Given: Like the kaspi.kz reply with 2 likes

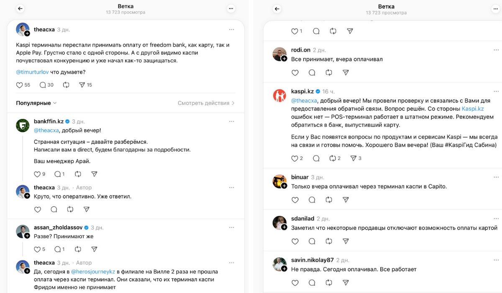Looking at the screenshot, I should tap(295, 158).
